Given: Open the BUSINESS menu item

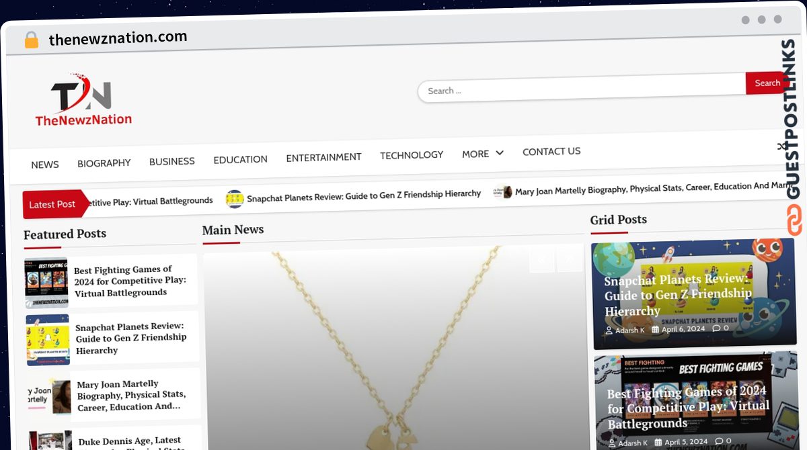Looking at the screenshot, I should click(x=172, y=161).
